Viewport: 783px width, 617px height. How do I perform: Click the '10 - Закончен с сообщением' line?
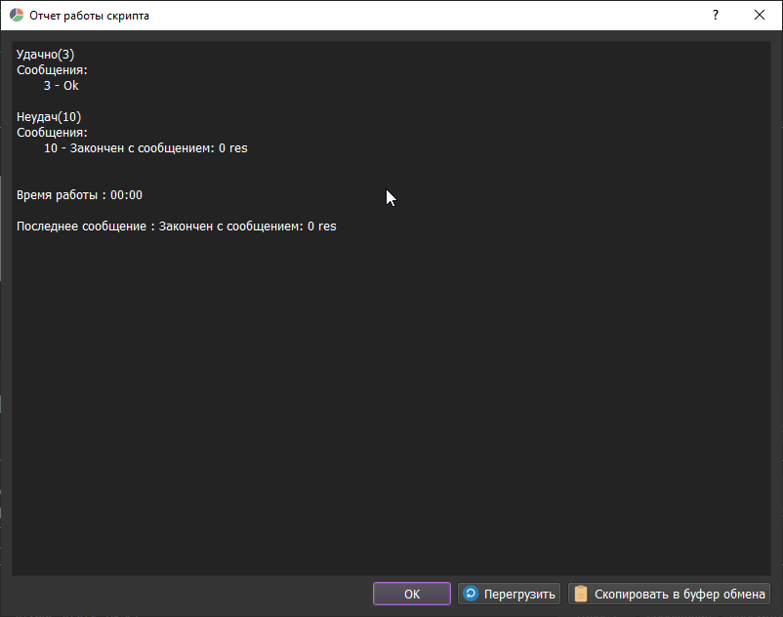[145, 148]
